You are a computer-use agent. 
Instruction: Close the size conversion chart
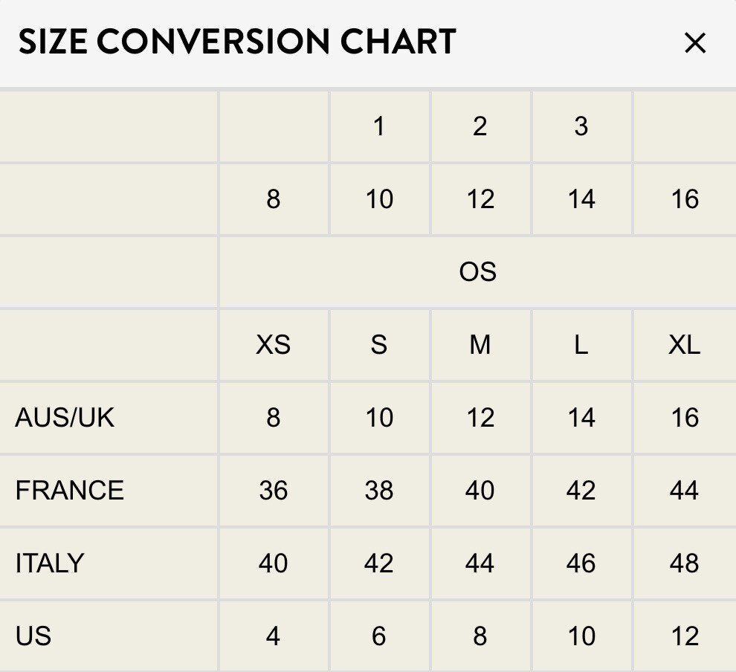click(x=695, y=43)
